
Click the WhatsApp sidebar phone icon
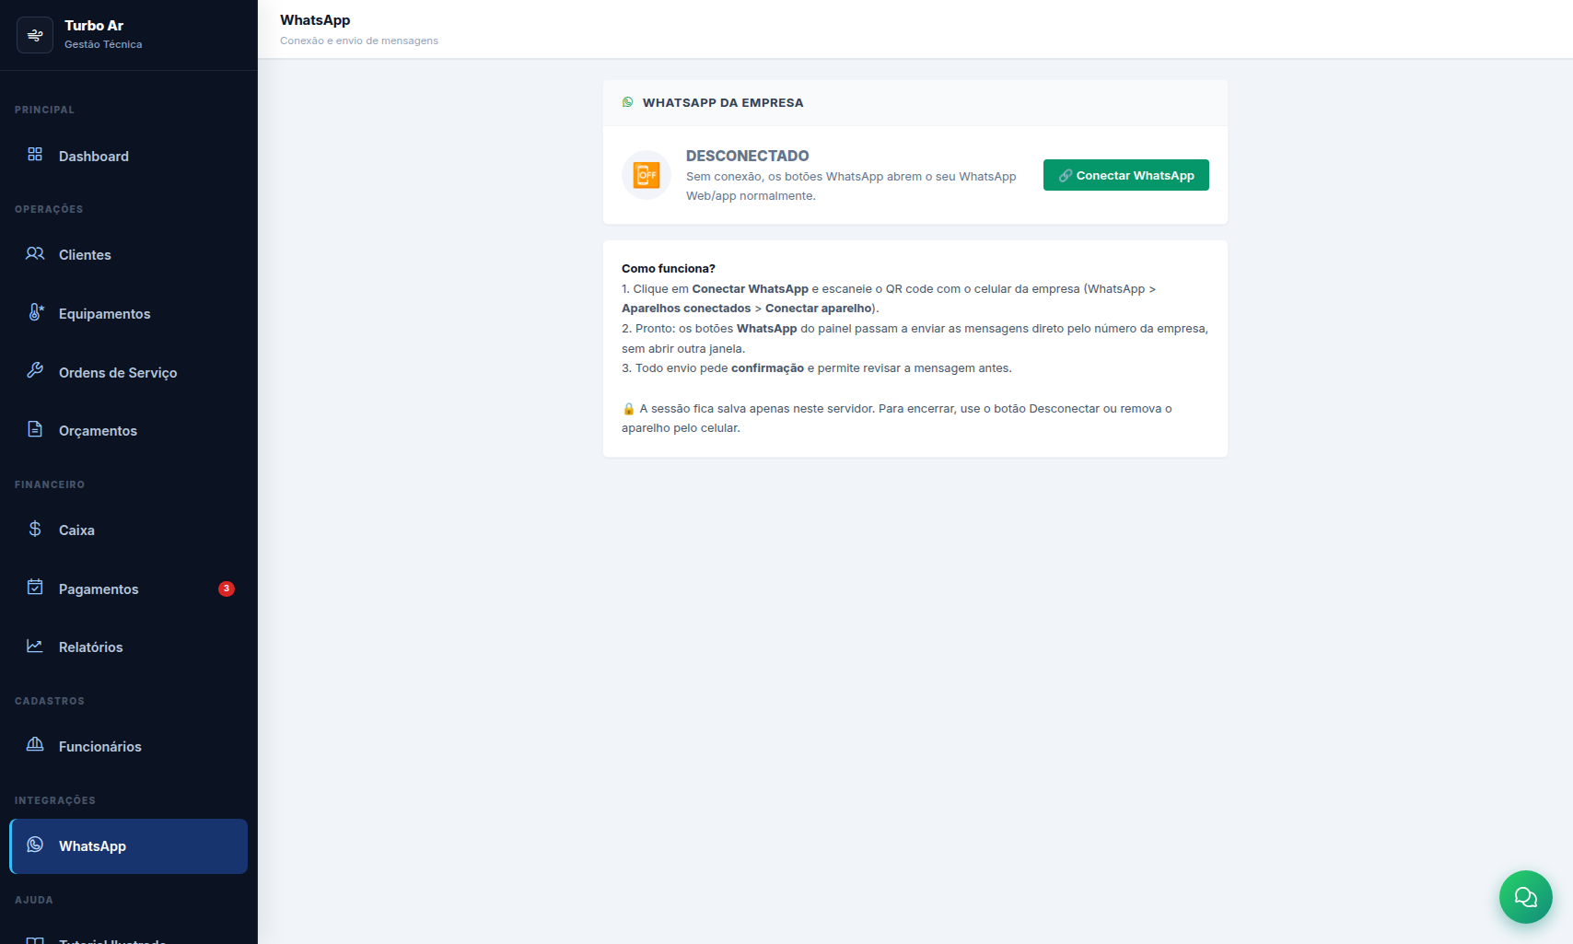pyautogui.click(x=35, y=845)
